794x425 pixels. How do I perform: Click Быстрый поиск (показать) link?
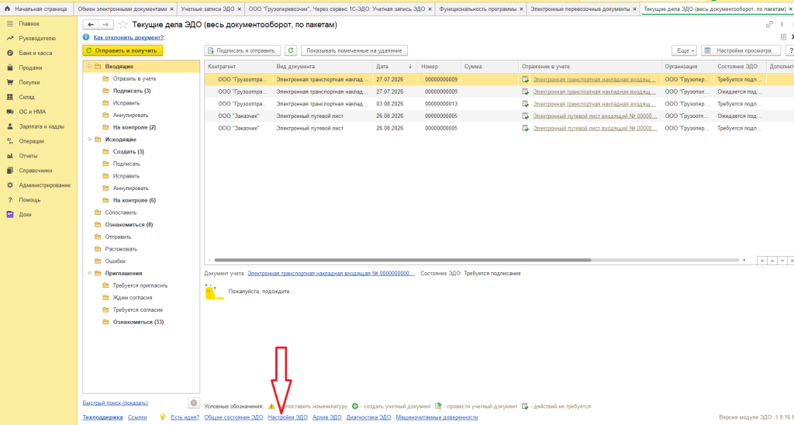point(115,403)
